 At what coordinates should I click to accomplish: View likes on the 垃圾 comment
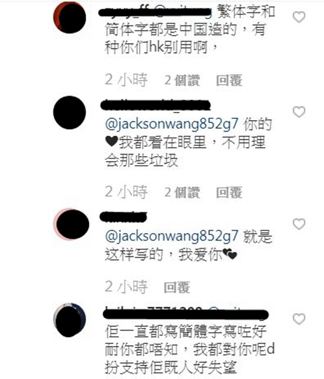(182, 193)
